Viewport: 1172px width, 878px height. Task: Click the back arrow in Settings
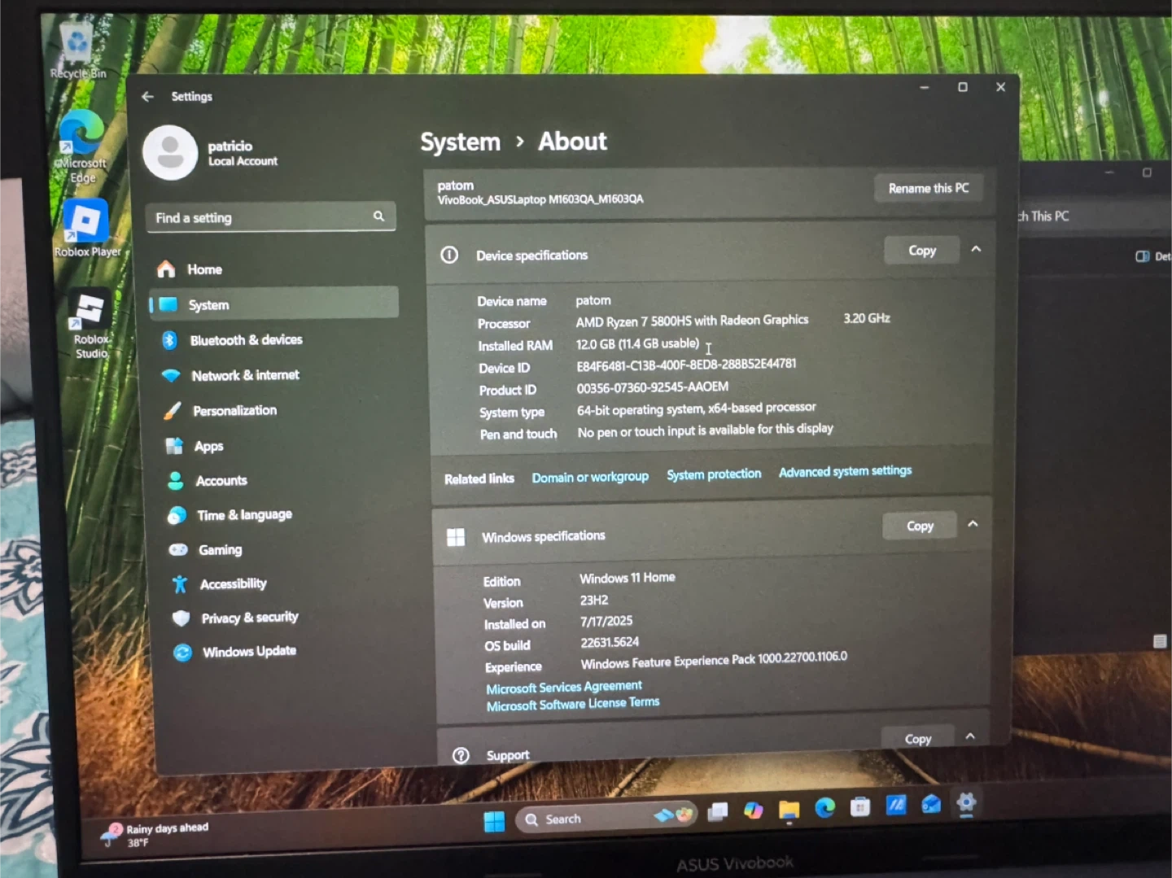point(147,97)
